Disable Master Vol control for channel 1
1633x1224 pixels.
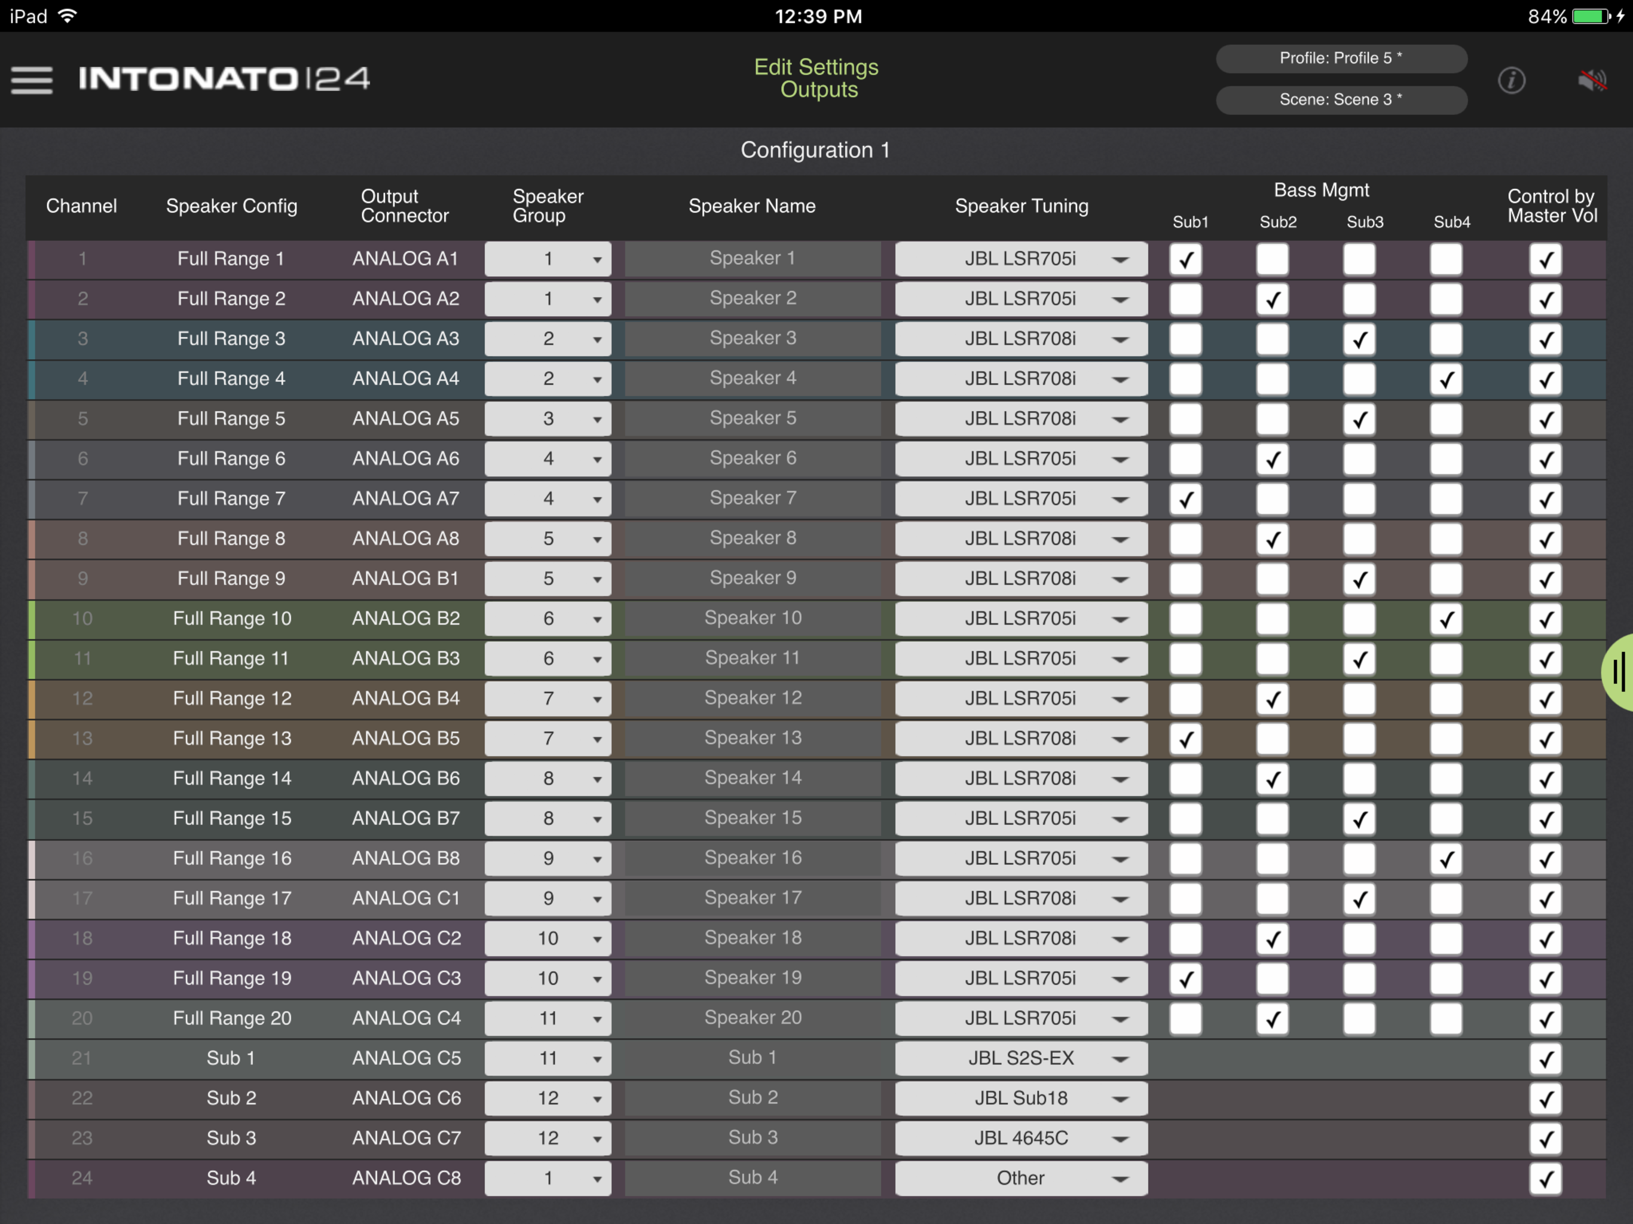[1546, 259]
